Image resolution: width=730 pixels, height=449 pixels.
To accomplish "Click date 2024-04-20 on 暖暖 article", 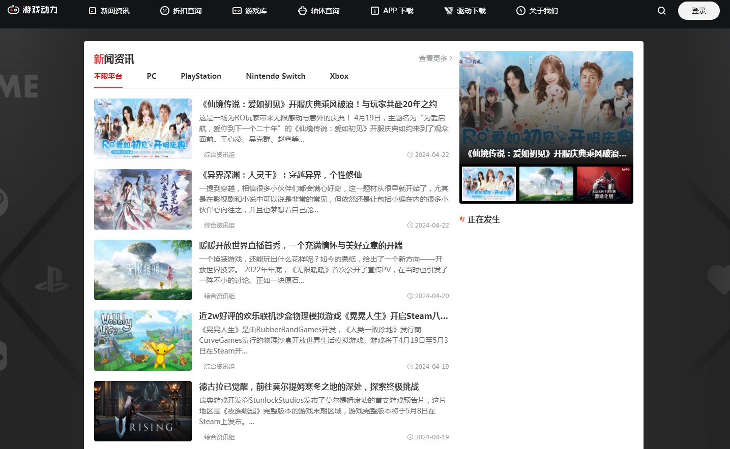I will (432, 296).
